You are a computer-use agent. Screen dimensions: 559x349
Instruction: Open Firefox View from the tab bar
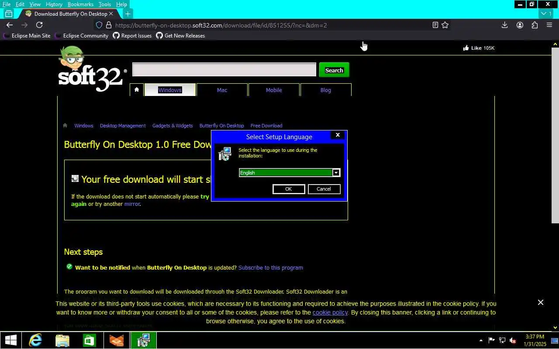8,14
